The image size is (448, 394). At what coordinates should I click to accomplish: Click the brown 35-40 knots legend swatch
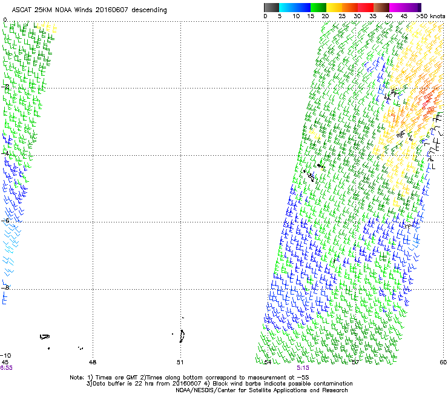click(381, 7)
